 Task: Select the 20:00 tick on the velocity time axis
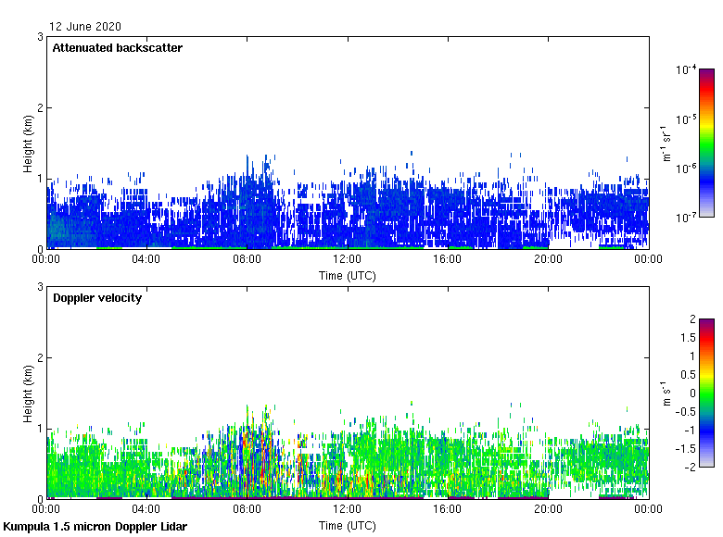(x=548, y=509)
